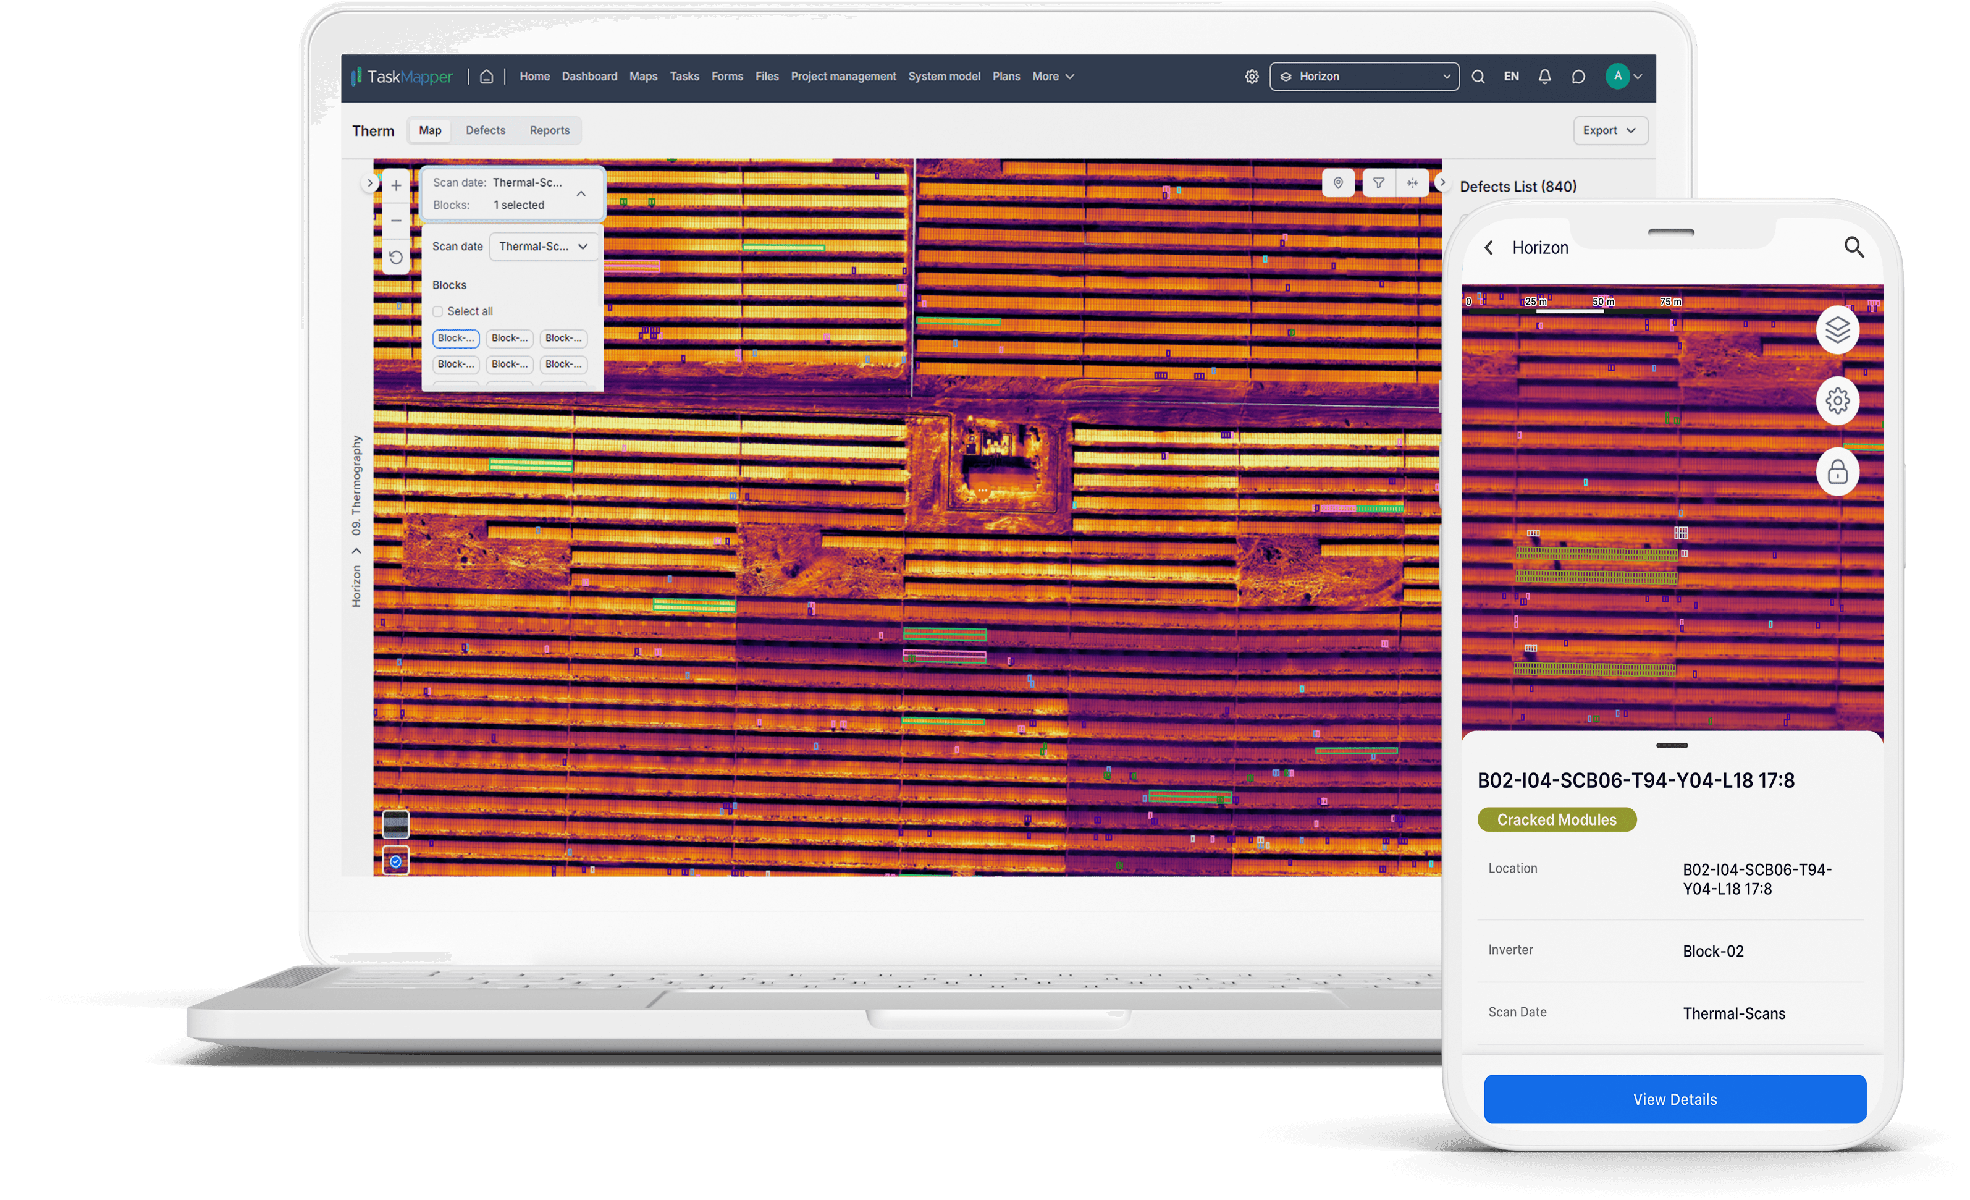Open the Reports tab
This screenshot has height=1200, width=1970.
click(x=549, y=130)
